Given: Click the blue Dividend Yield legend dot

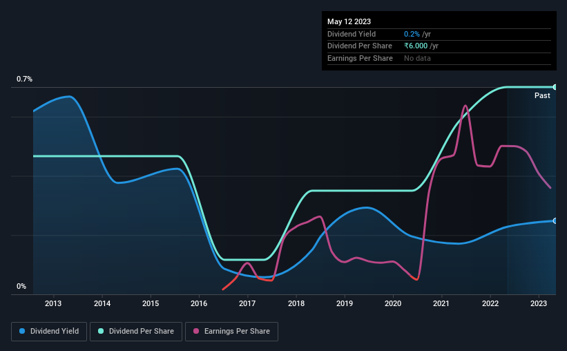Looking at the screenshot, I should coord(22,331).
